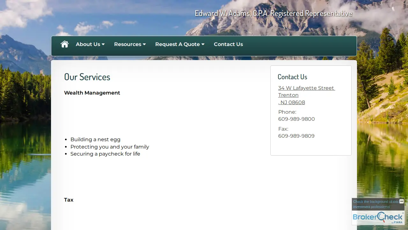Go to Contact Us in navigation bar
408x230 pixels.
(x=228, y=44)
